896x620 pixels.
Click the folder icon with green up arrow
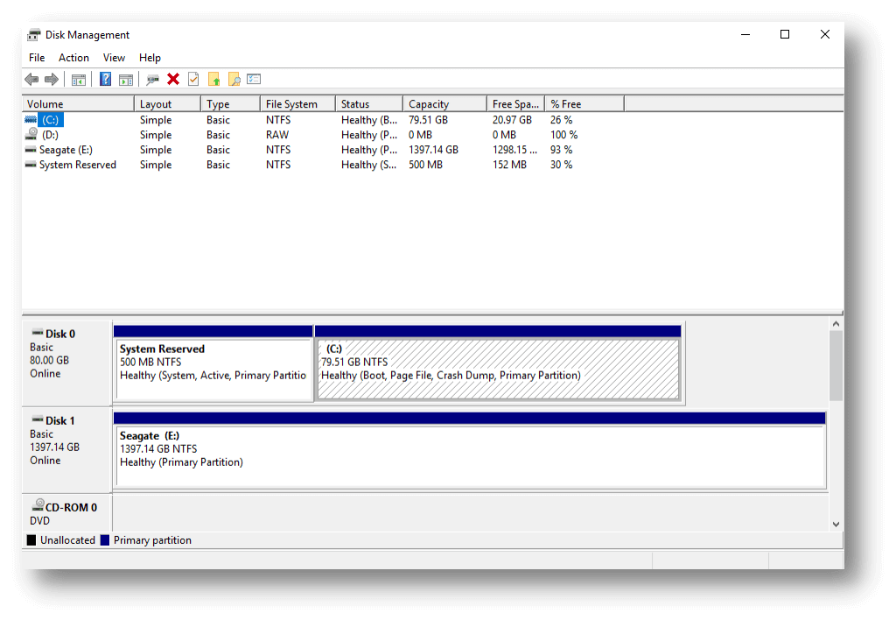point(215,79)
